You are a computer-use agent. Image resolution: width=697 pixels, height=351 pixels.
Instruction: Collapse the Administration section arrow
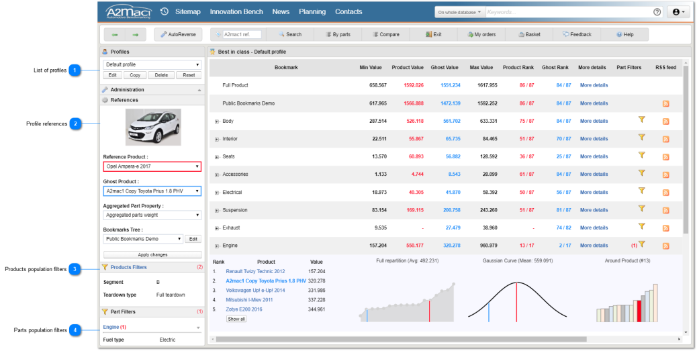(199, 90)
